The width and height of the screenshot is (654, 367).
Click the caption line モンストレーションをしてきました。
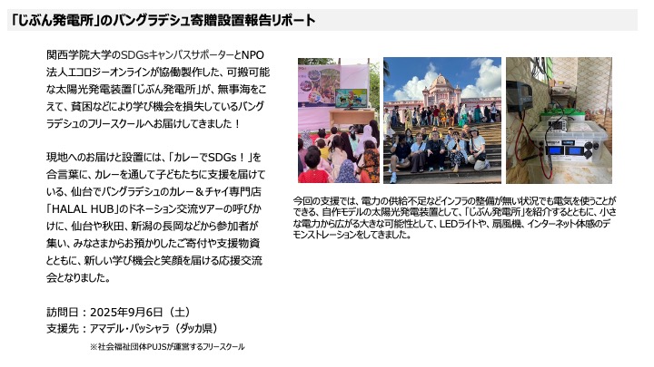coord(352,235)
